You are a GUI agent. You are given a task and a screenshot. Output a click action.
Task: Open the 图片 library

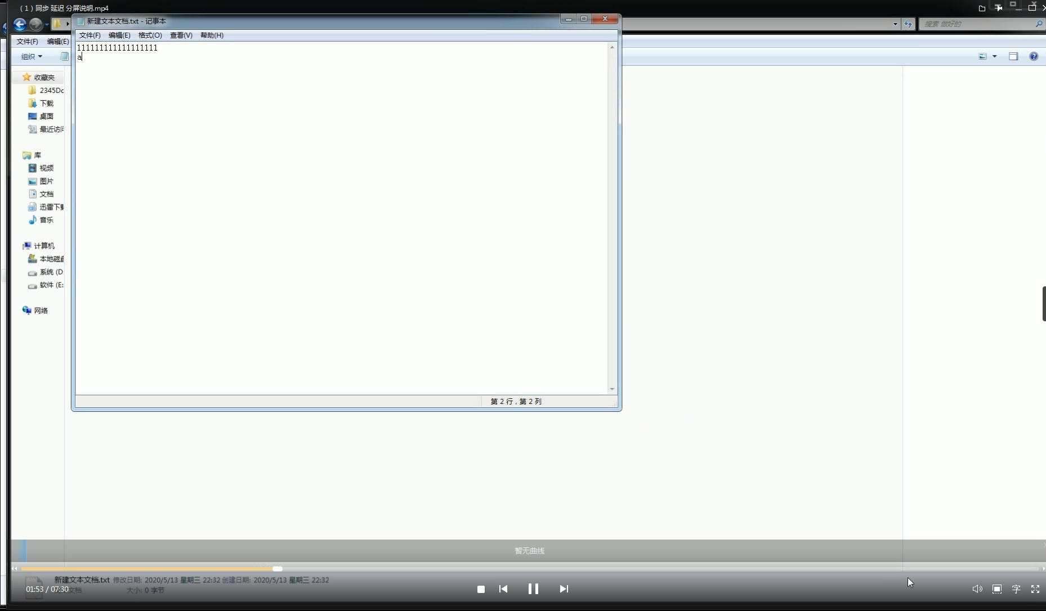46,181
